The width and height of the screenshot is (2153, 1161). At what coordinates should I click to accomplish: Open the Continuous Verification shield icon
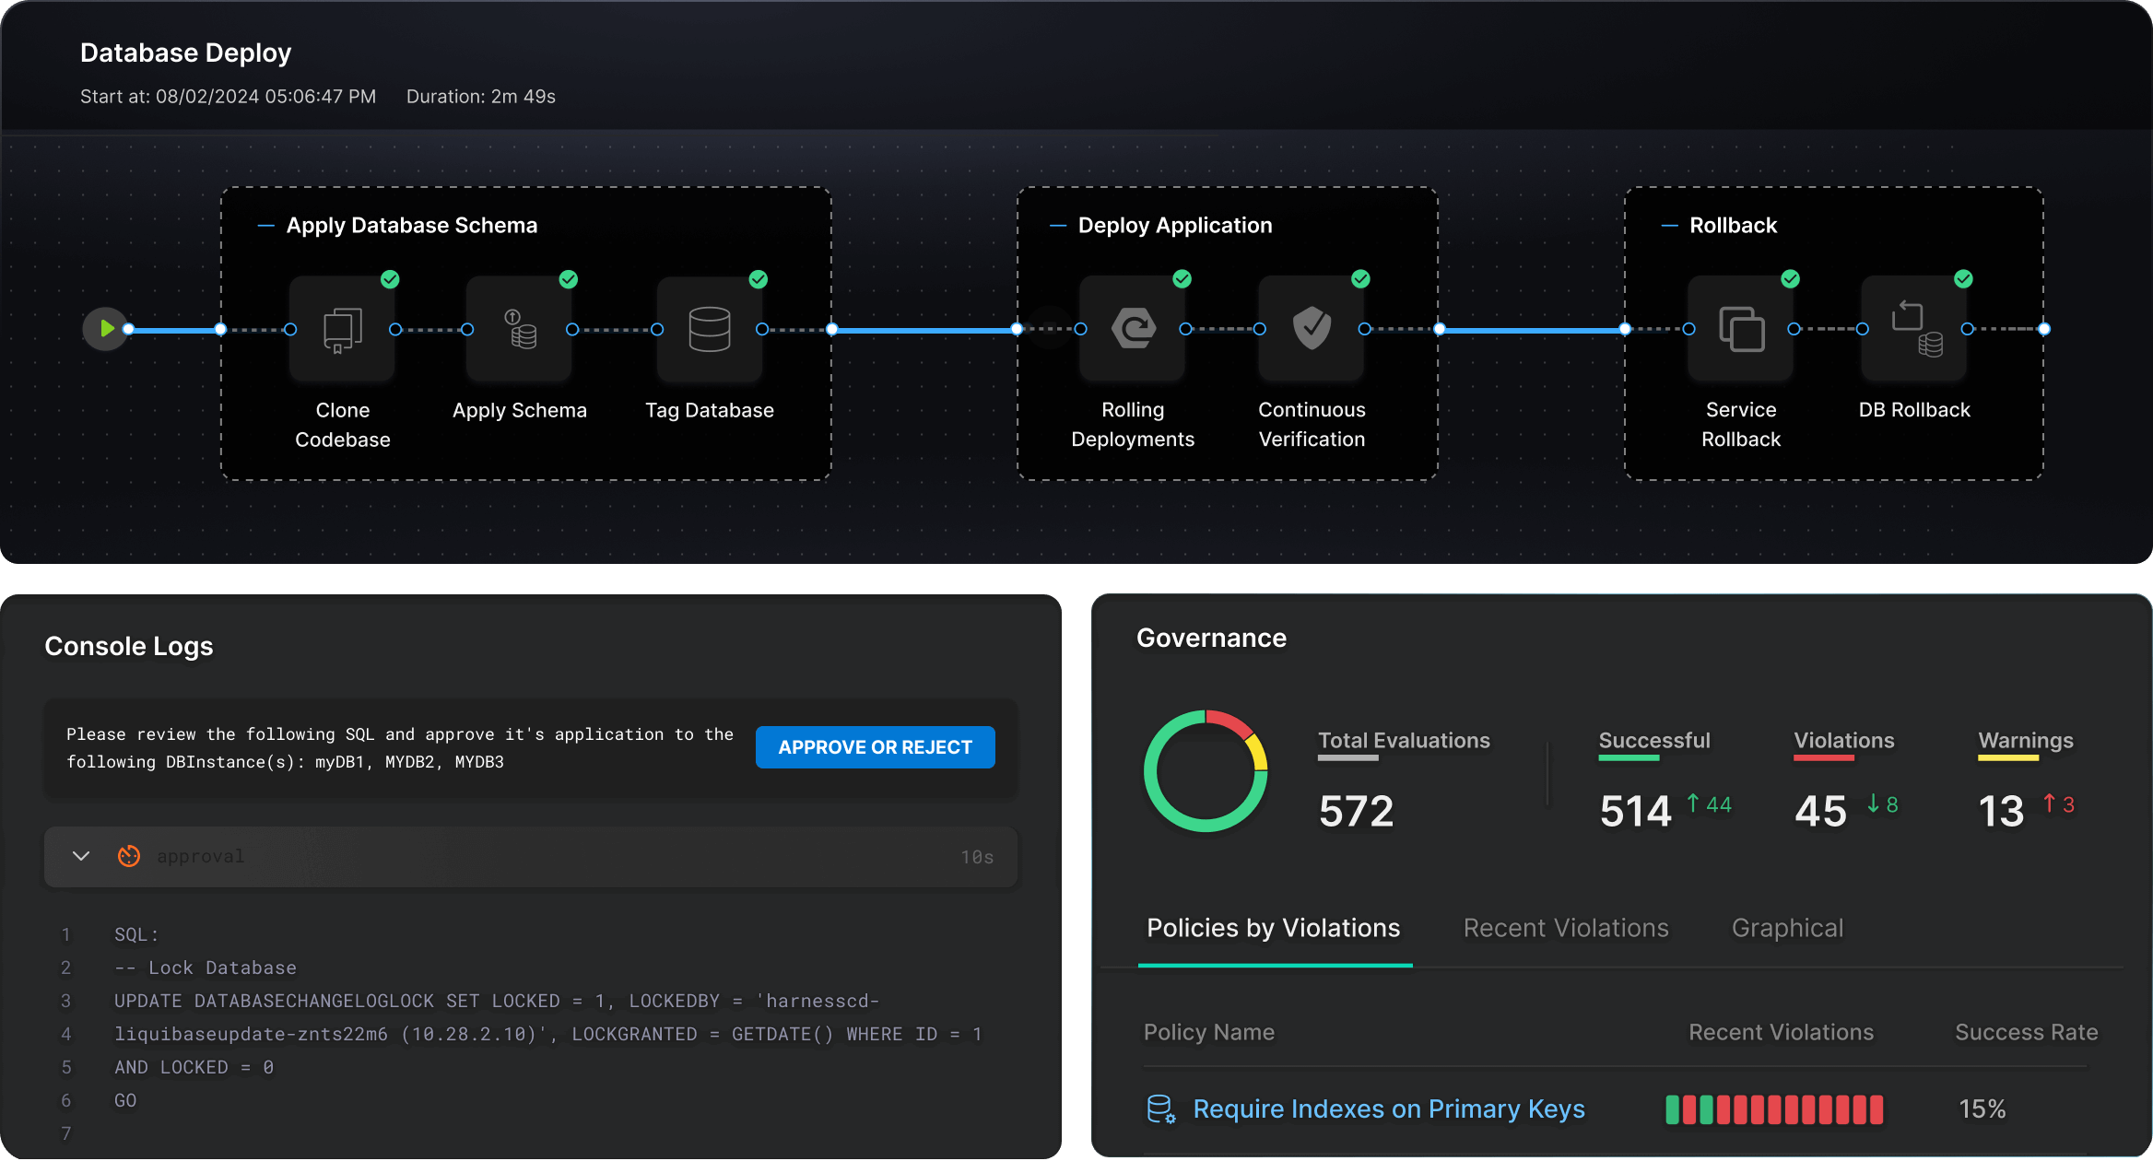(1312, 329)
